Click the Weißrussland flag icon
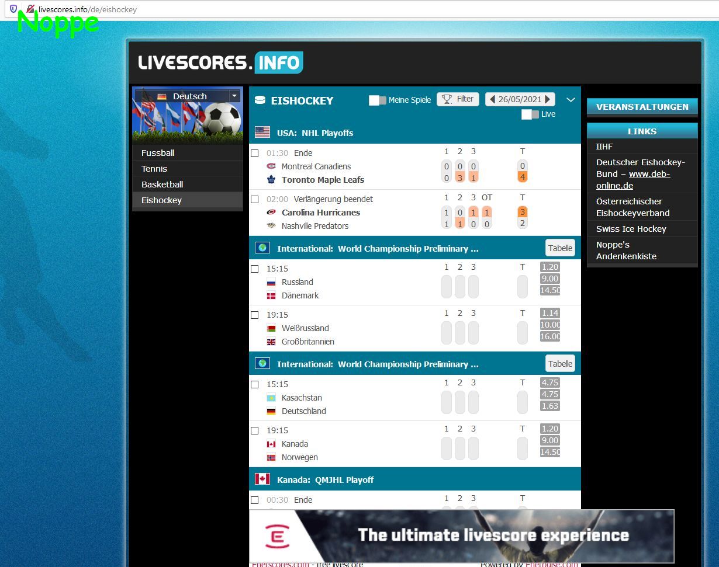The width and height of the screenshot is (719, 567). 271,328
